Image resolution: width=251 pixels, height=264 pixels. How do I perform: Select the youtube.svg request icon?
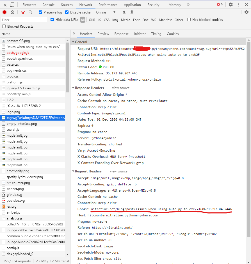4,201
